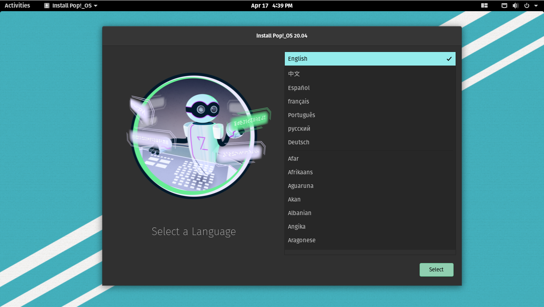The image size is (544, 307).
Task: Open the Activities overview
Action: (17, 6)
